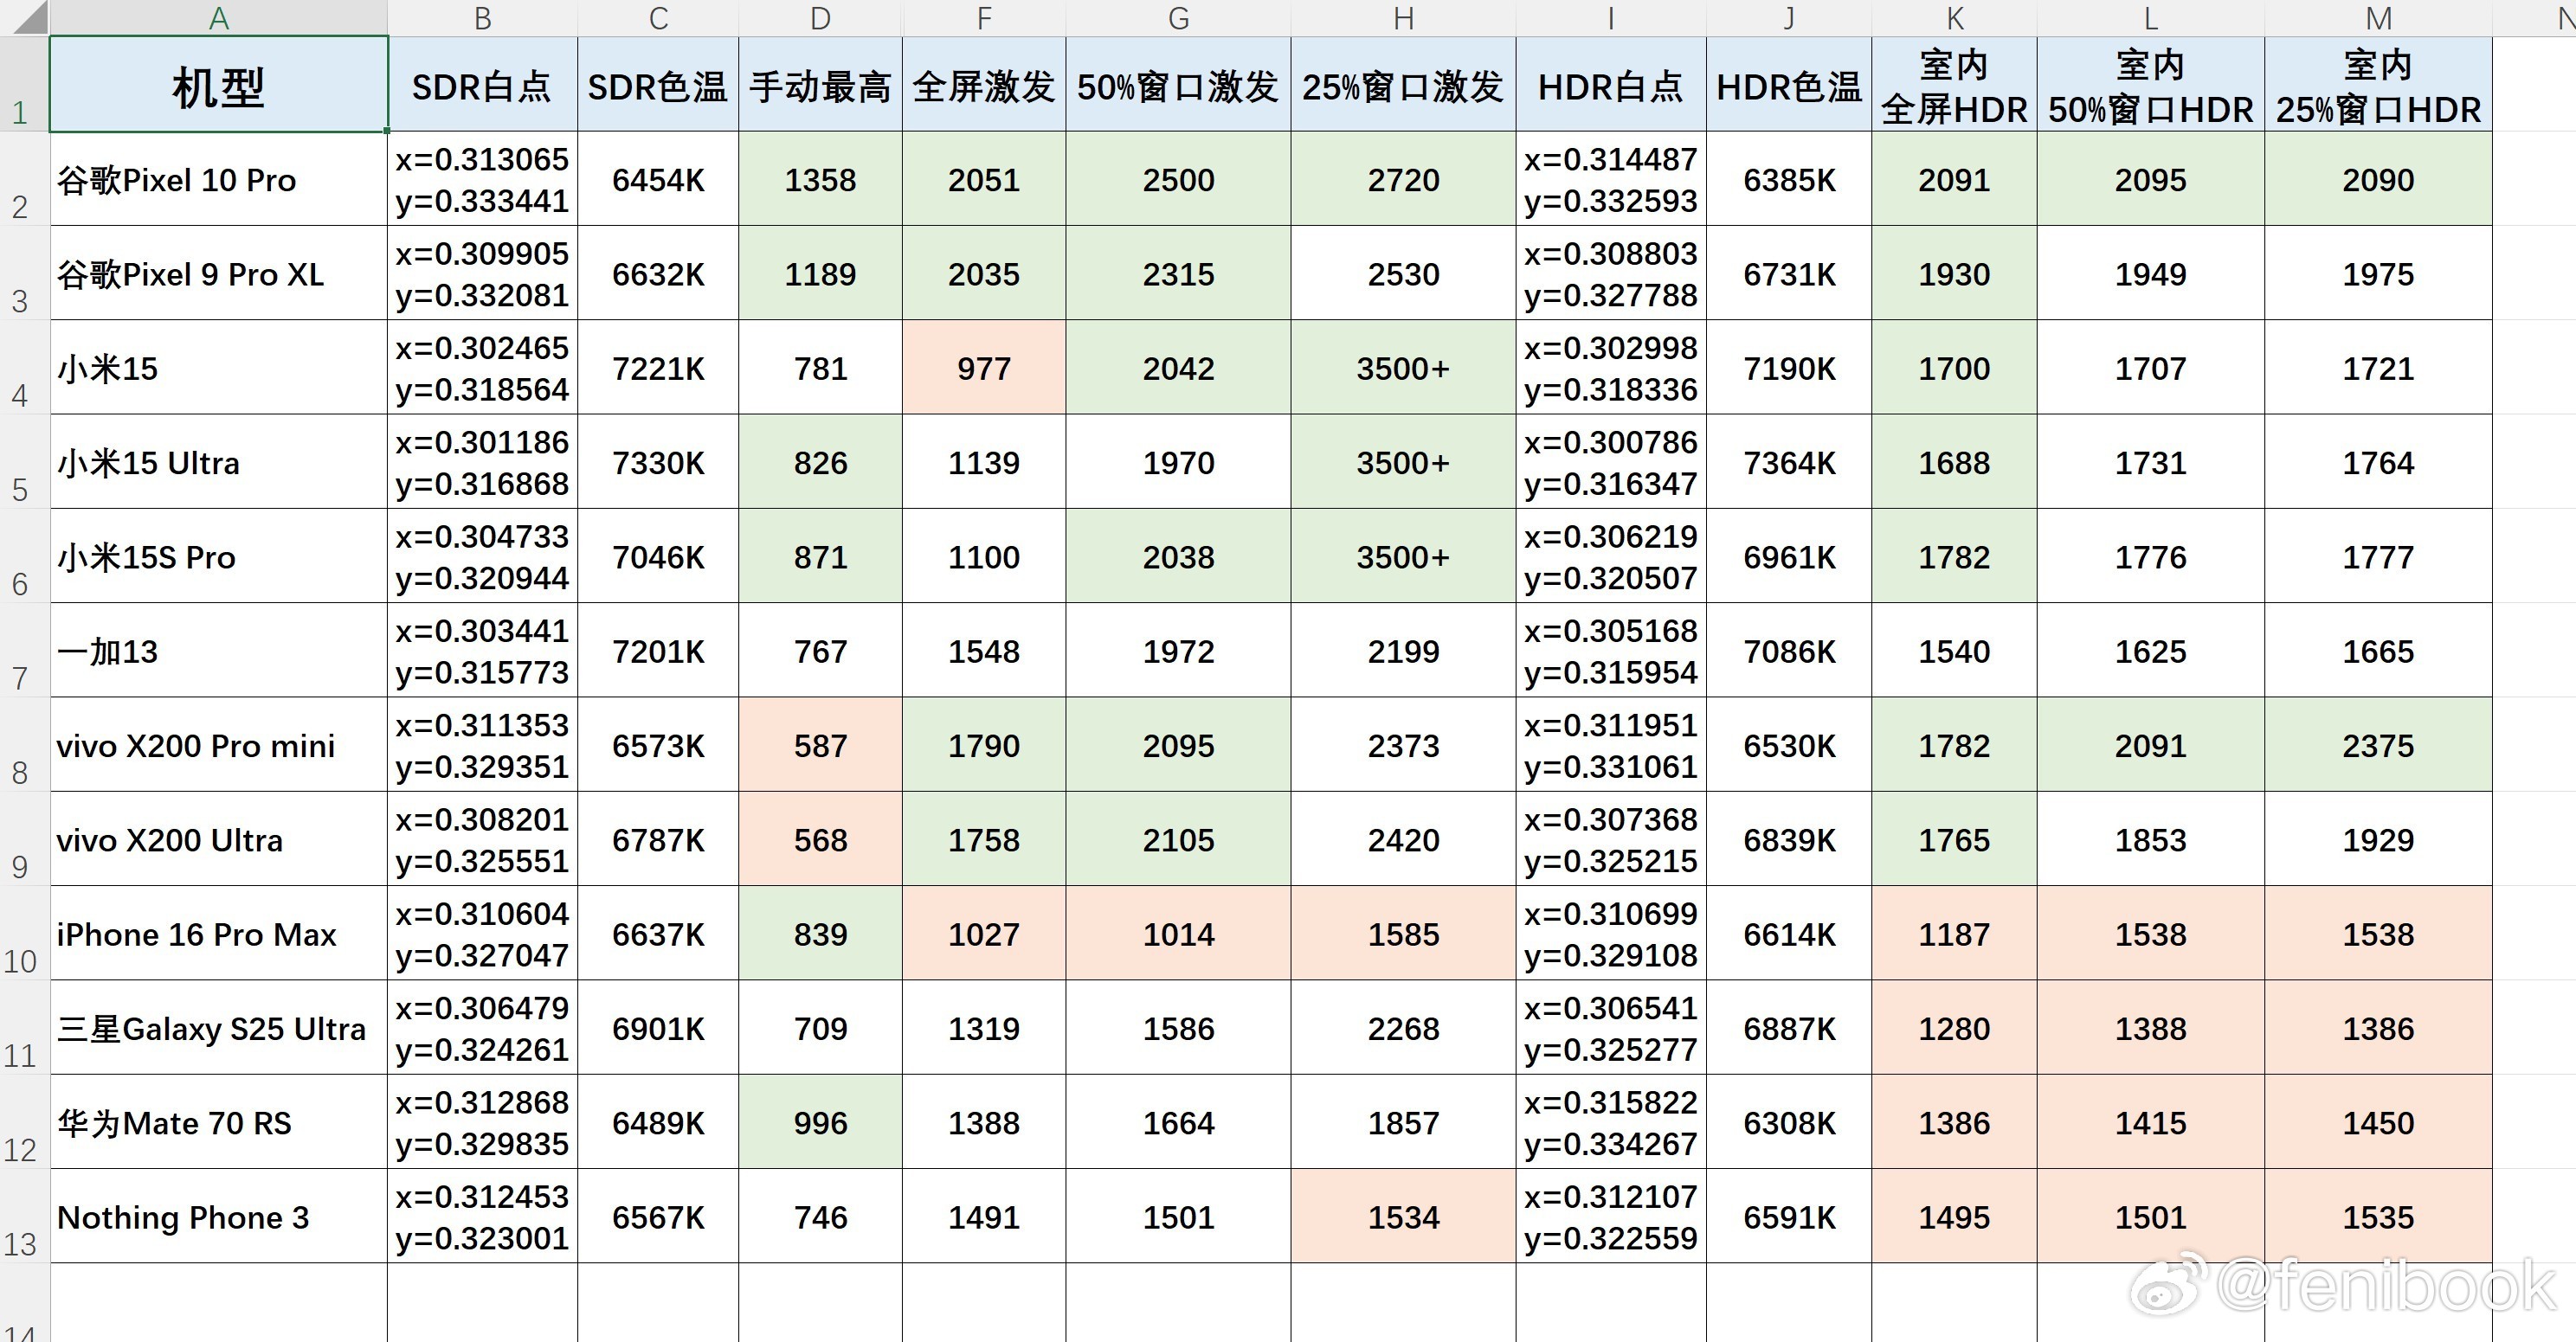The height and width of the screenshot is (1342, 2576).
Task: Select column B header
Action: [x=482, y=17]
